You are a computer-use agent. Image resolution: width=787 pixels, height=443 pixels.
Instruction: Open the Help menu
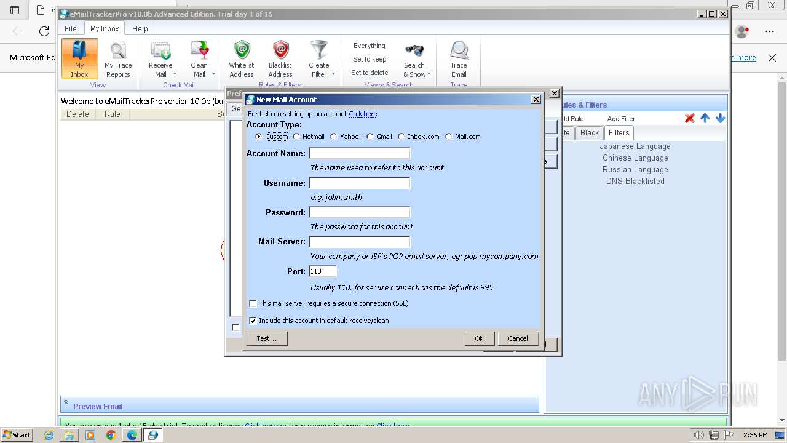tap(140, 28)
